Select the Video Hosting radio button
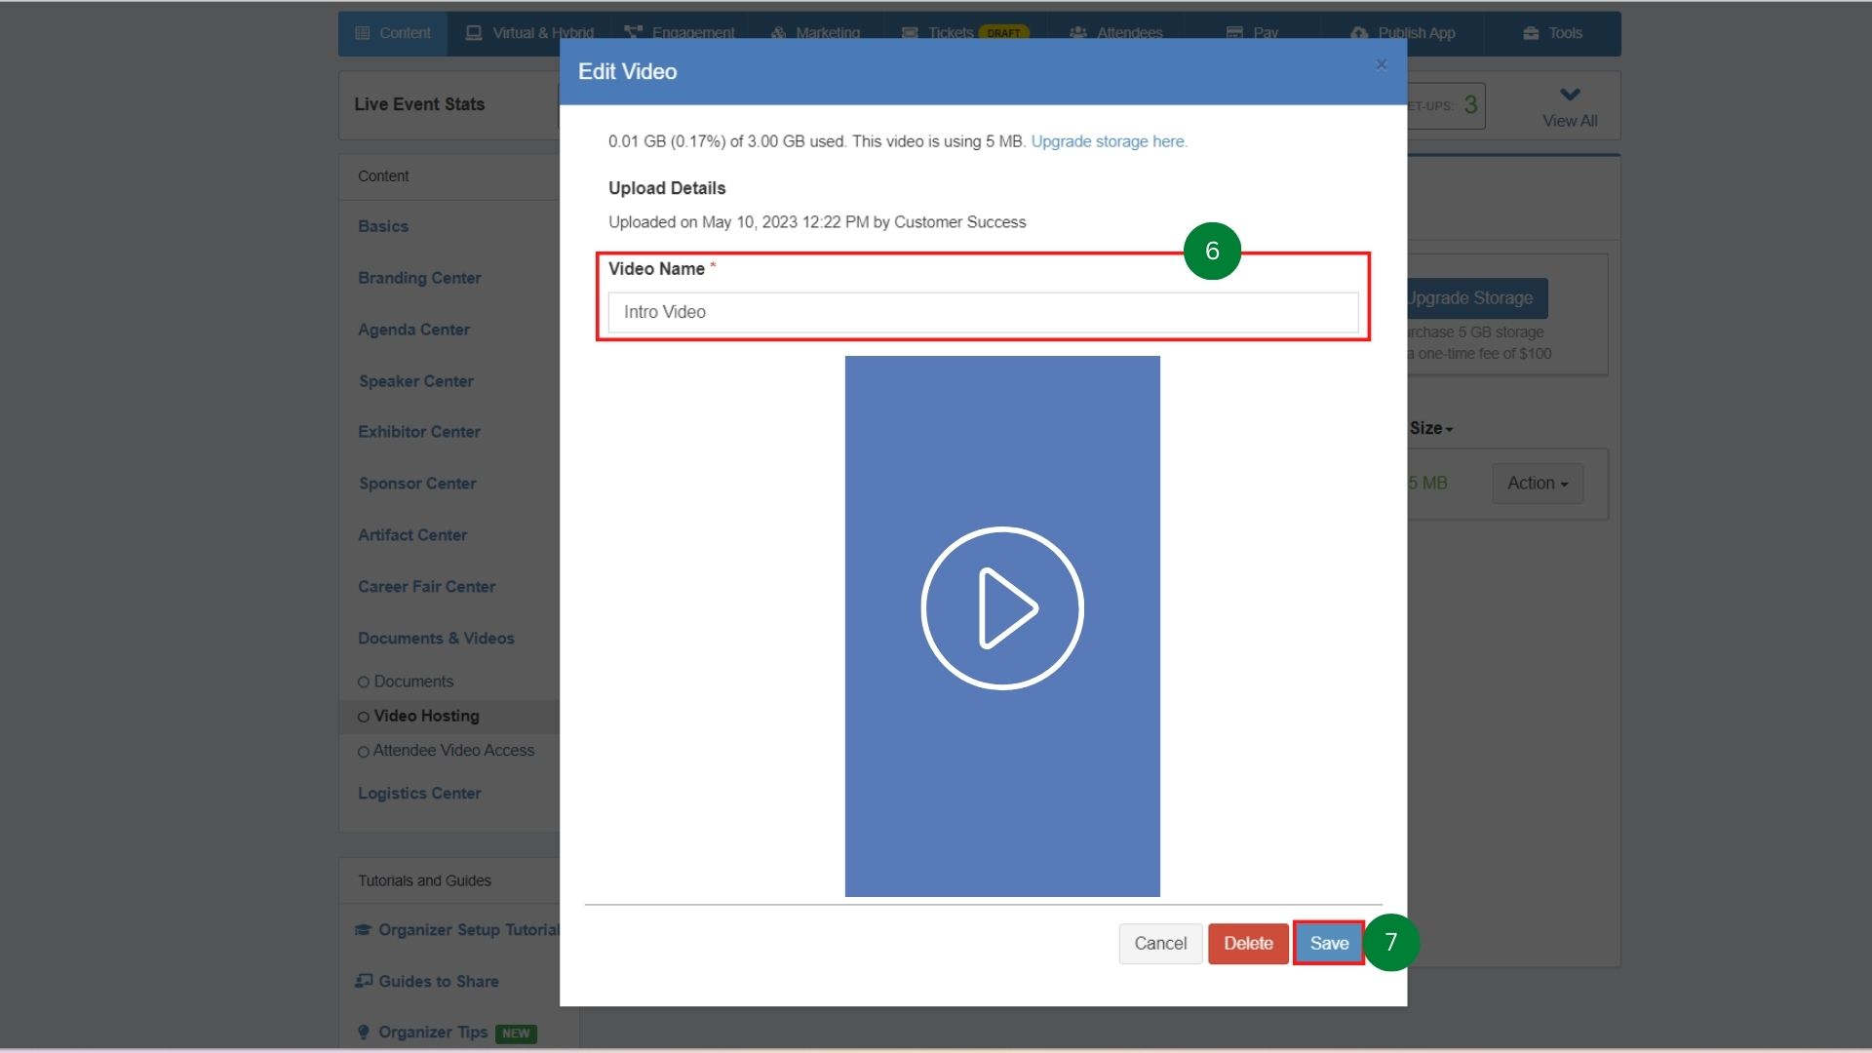Screen dimensions: 1872x1053 tap(364, 716)
